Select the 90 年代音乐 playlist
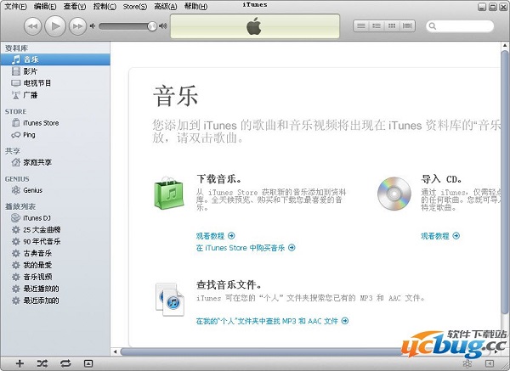 [x=55, y=241]
